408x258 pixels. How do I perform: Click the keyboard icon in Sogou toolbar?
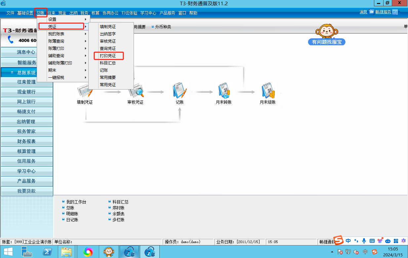tap(372, 241)
